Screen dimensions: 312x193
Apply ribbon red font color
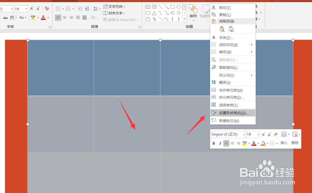(43, 18)
